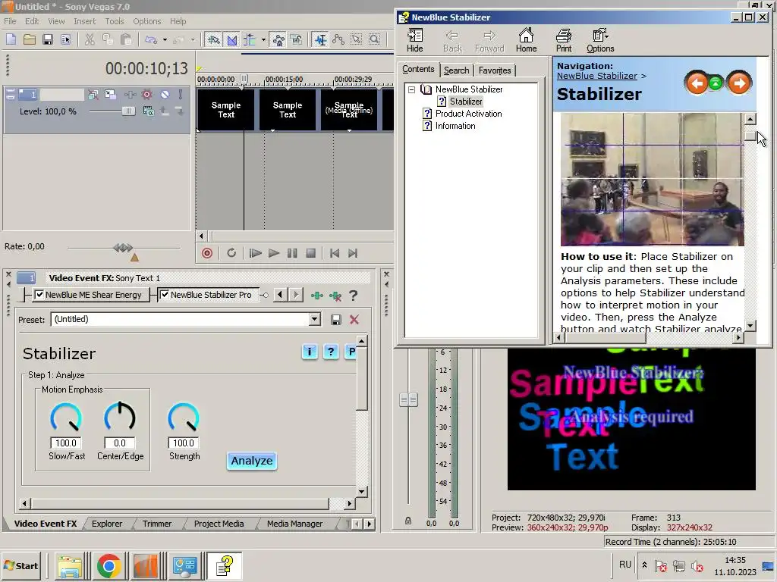The width and height of the screenshot is (777, 582).
Task: Click the Save floppy-disk toolbar icon
Action: click(x=48, y=39)
